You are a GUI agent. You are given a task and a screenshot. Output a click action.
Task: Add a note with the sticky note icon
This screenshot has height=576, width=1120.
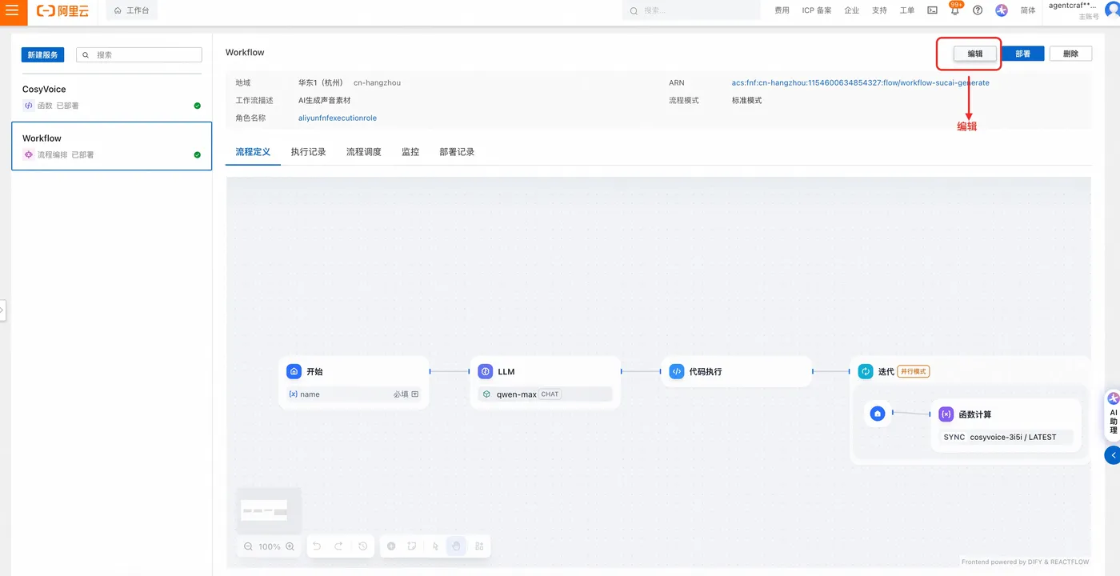tap(412, 546)
